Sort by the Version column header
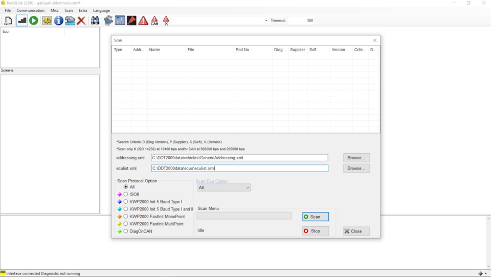Viewport: 491px width, 278px height. tap(341, 50)
